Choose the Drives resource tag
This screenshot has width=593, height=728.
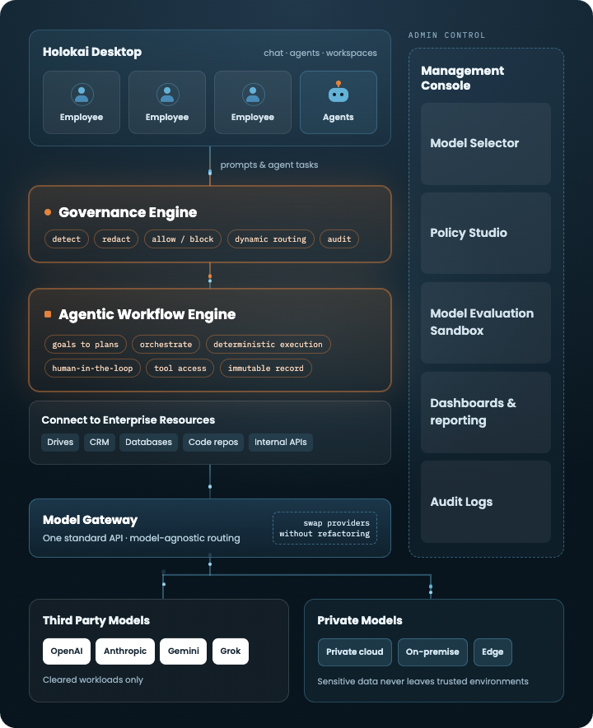pos(60,442)
